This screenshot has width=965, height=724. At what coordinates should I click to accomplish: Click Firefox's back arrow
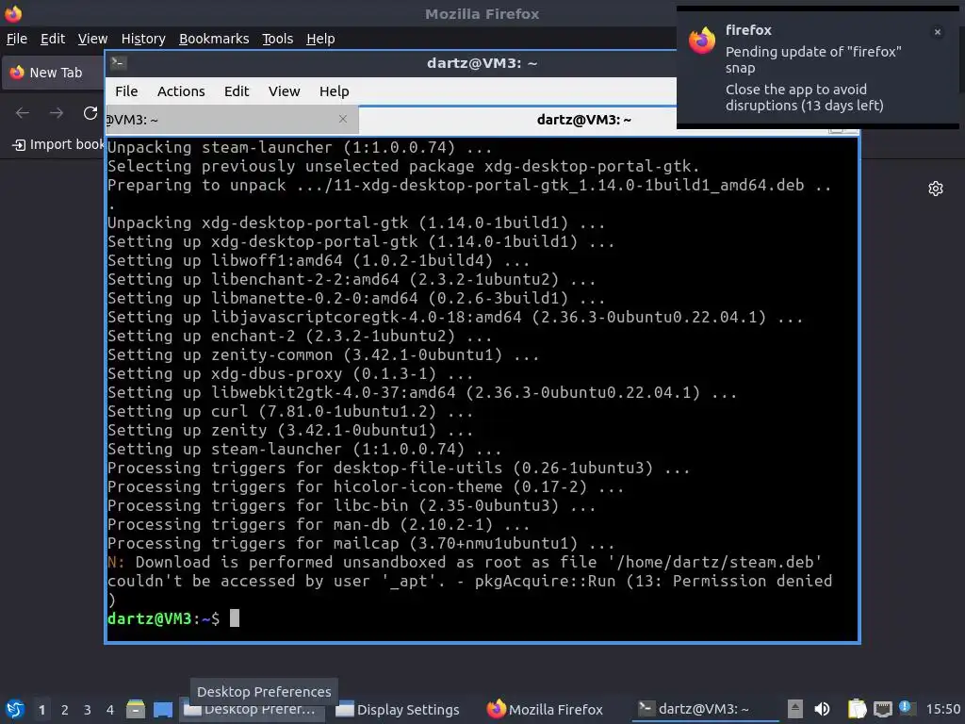coord(23,113)
